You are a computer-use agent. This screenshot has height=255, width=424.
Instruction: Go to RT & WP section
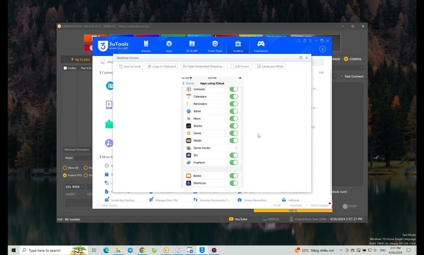pos(192,46)
